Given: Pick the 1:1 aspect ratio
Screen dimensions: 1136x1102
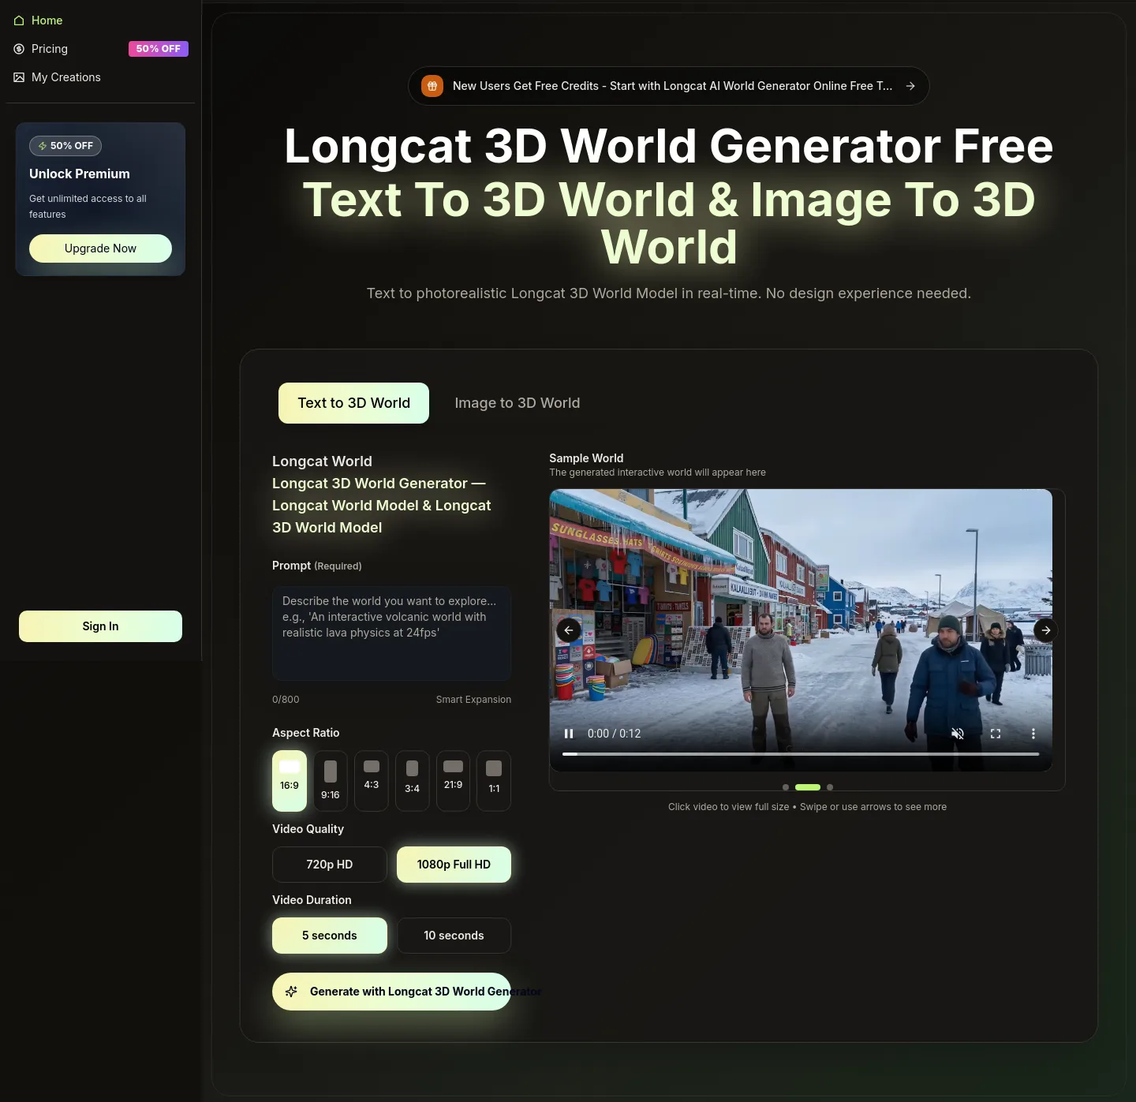Looking at the screenshot, I should coord(494,781).
